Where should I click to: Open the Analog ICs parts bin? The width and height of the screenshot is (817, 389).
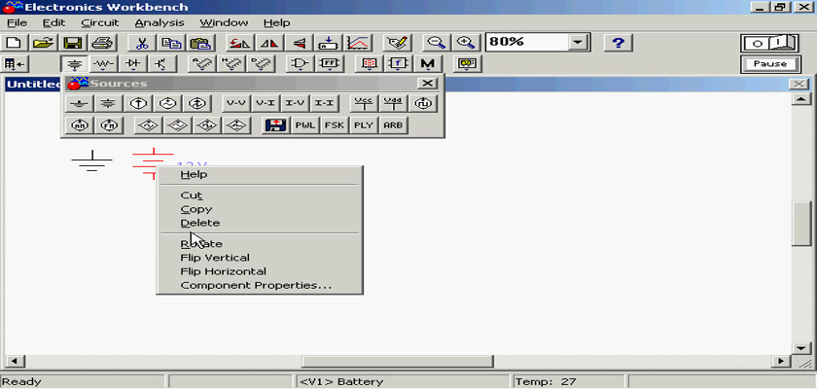pyautogui.click(x=201, y=64)
